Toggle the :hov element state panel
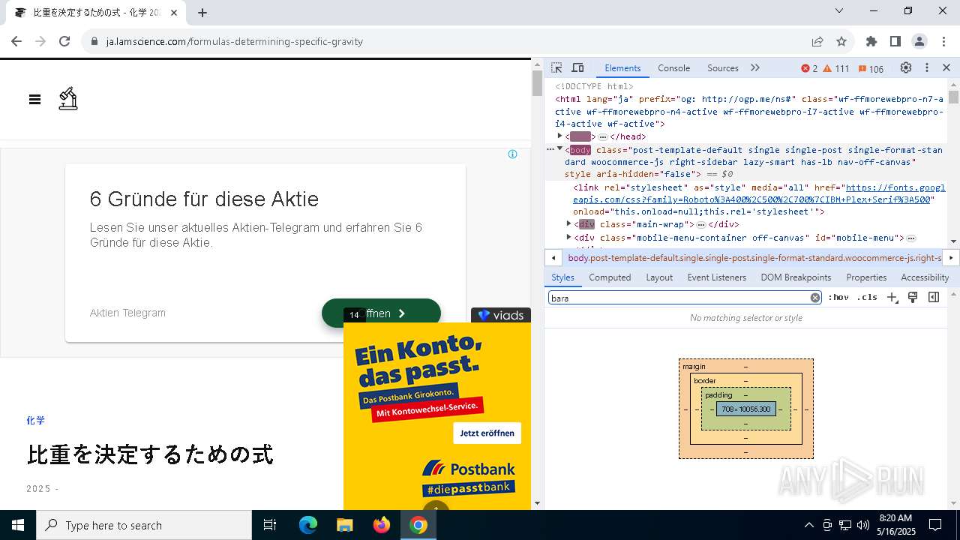The height and width of the screenshot is (540, 960). [838, 298]
